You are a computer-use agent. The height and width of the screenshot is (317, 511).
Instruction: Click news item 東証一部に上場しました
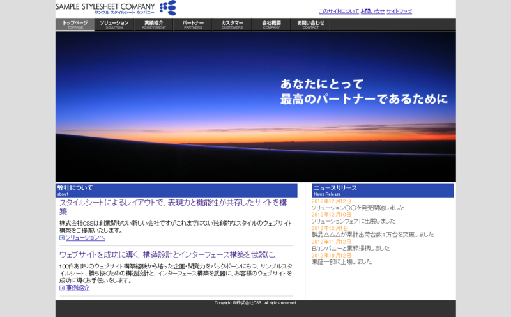342,261
